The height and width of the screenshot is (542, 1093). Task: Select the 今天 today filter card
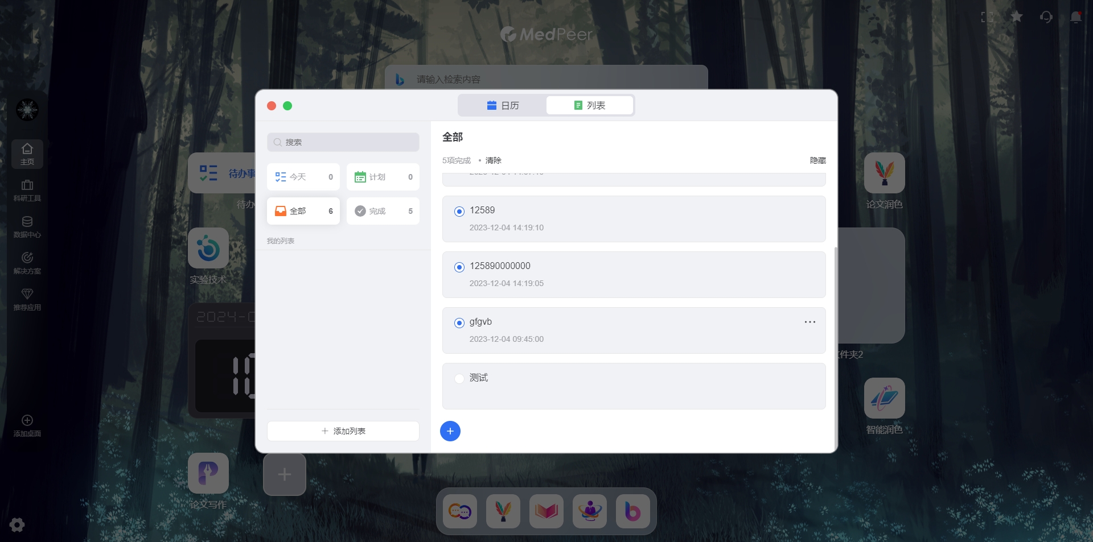[303, 177]
